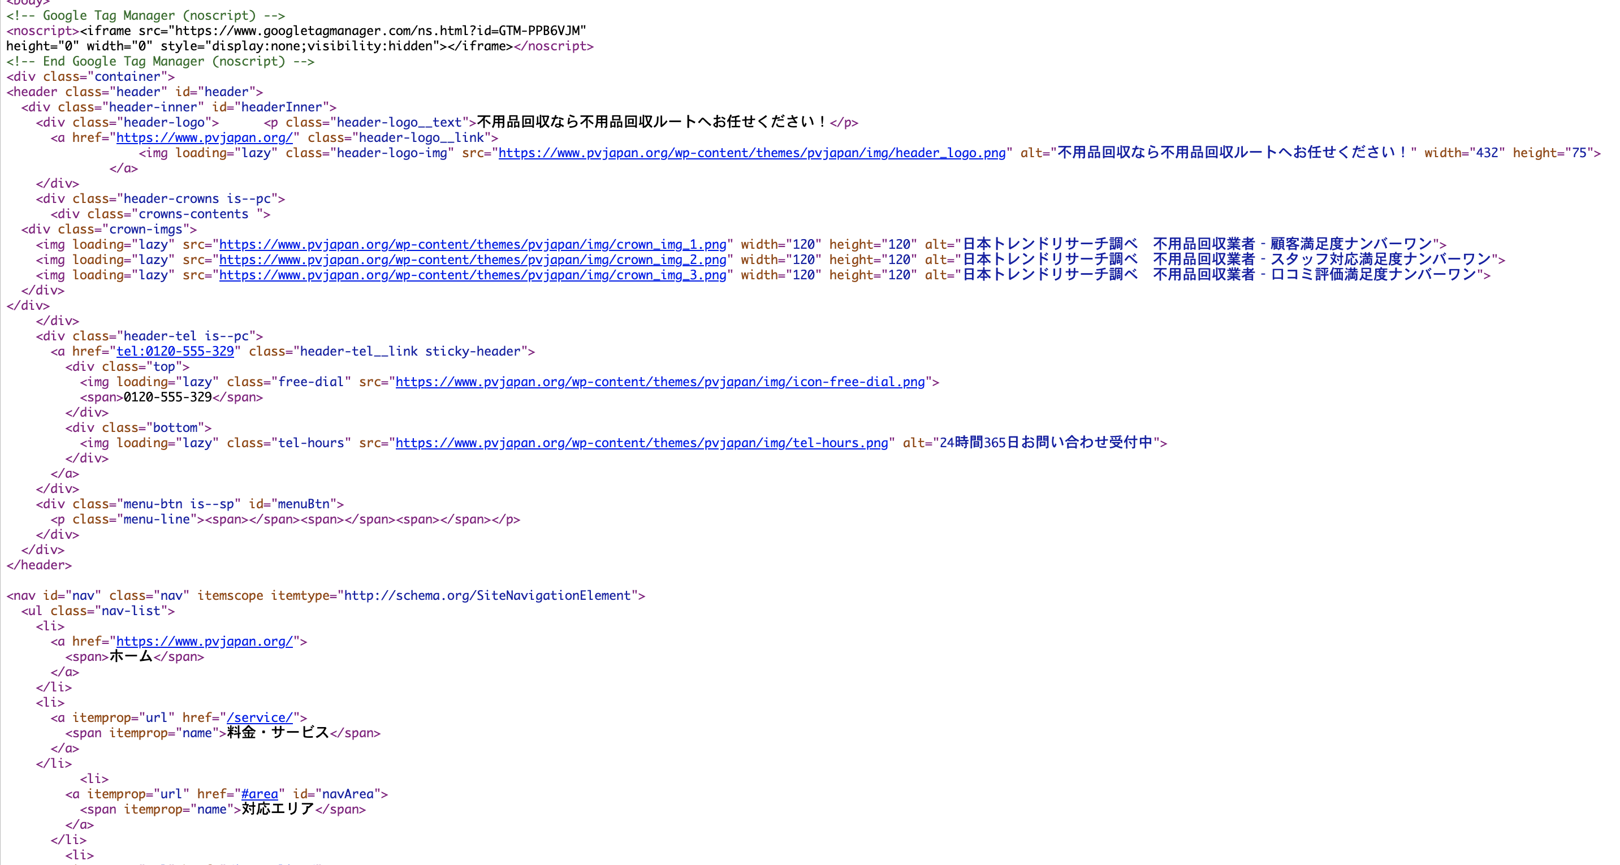
Task: Open the tel:0120-555-329 href link
Action: [175, 352]
